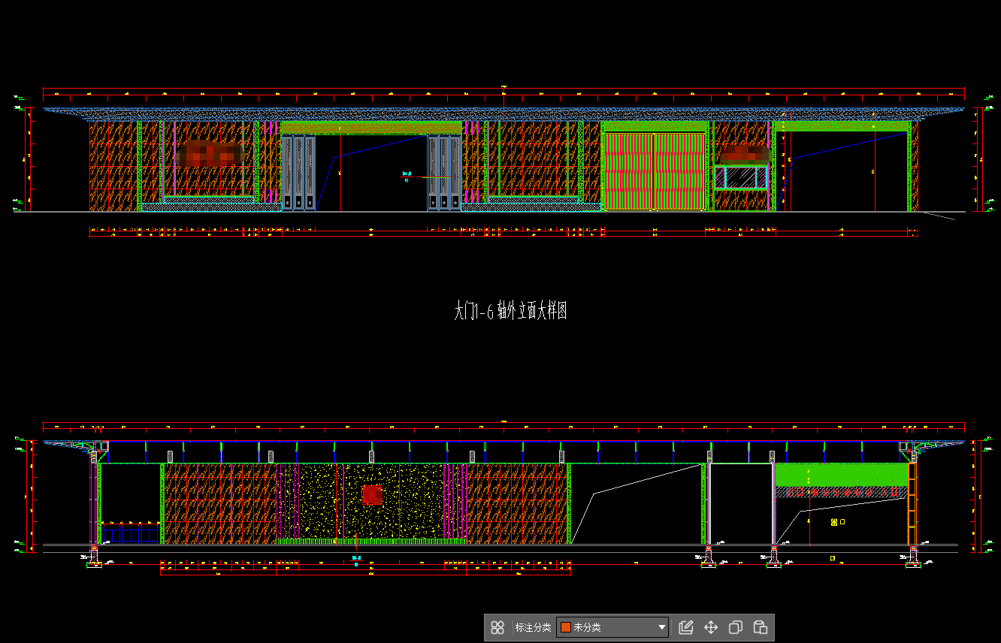Expand the 未分类 dropdown arrow
Screen dimensions: 1001x643
pyautogui.click(x=662, y=628)
